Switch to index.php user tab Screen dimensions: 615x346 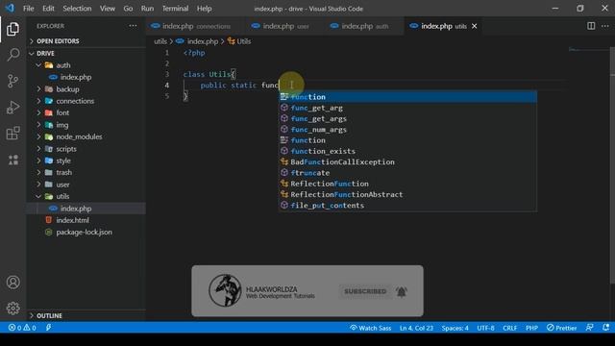[x=285, y=26]
